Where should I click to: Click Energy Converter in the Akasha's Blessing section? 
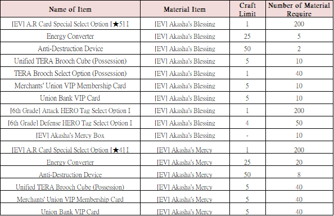point(70,36)
